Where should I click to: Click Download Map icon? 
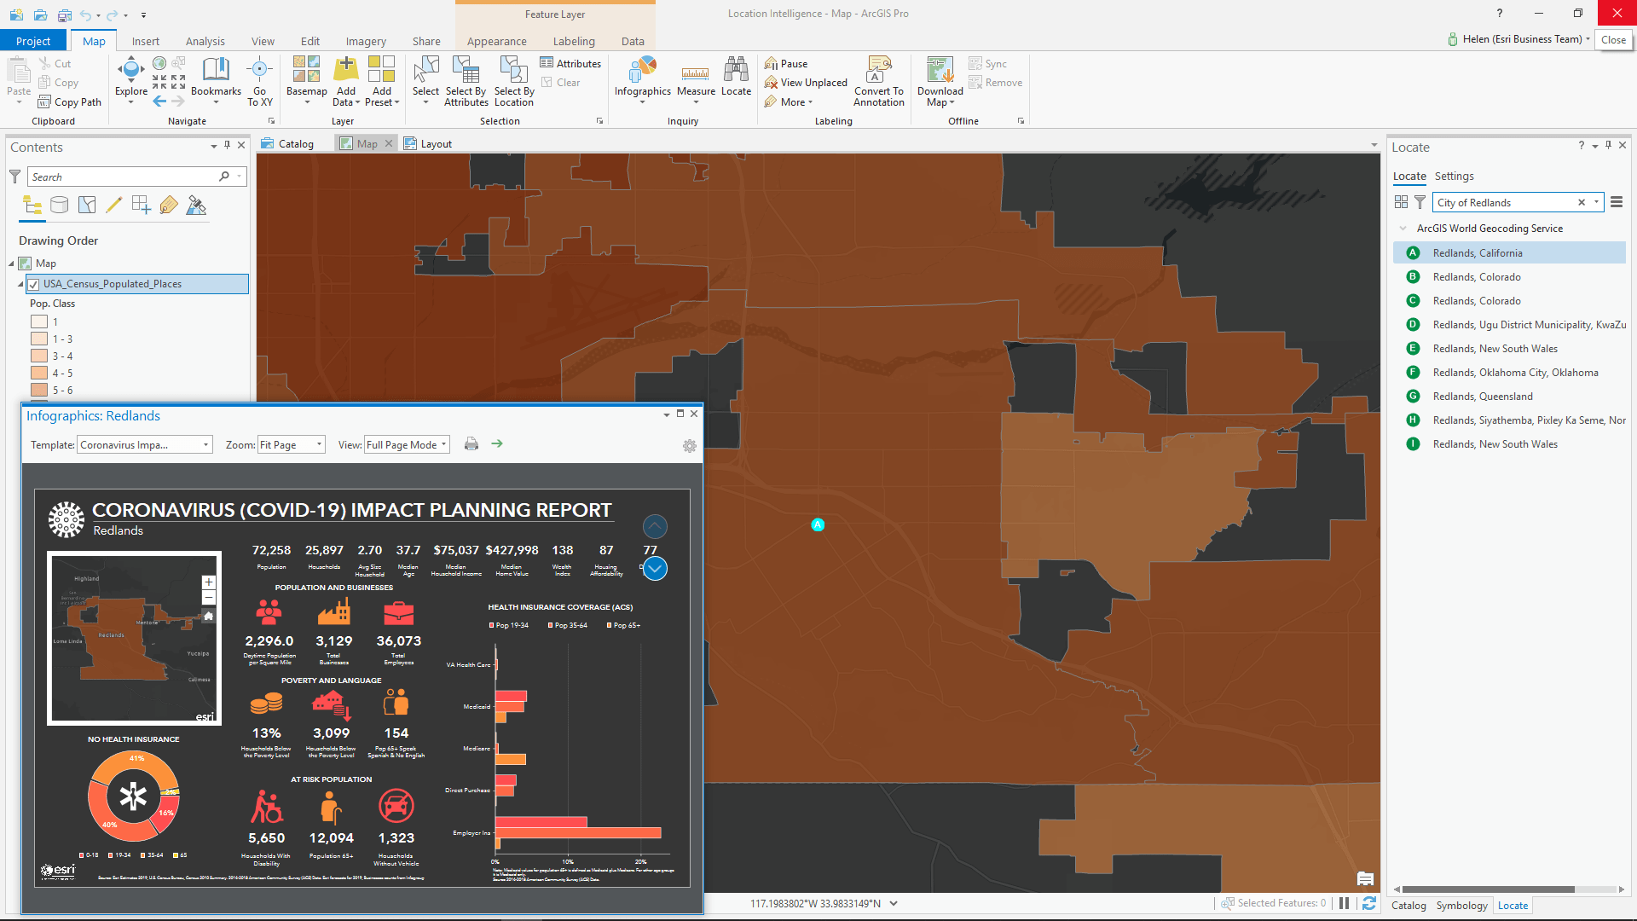(940, 71)
